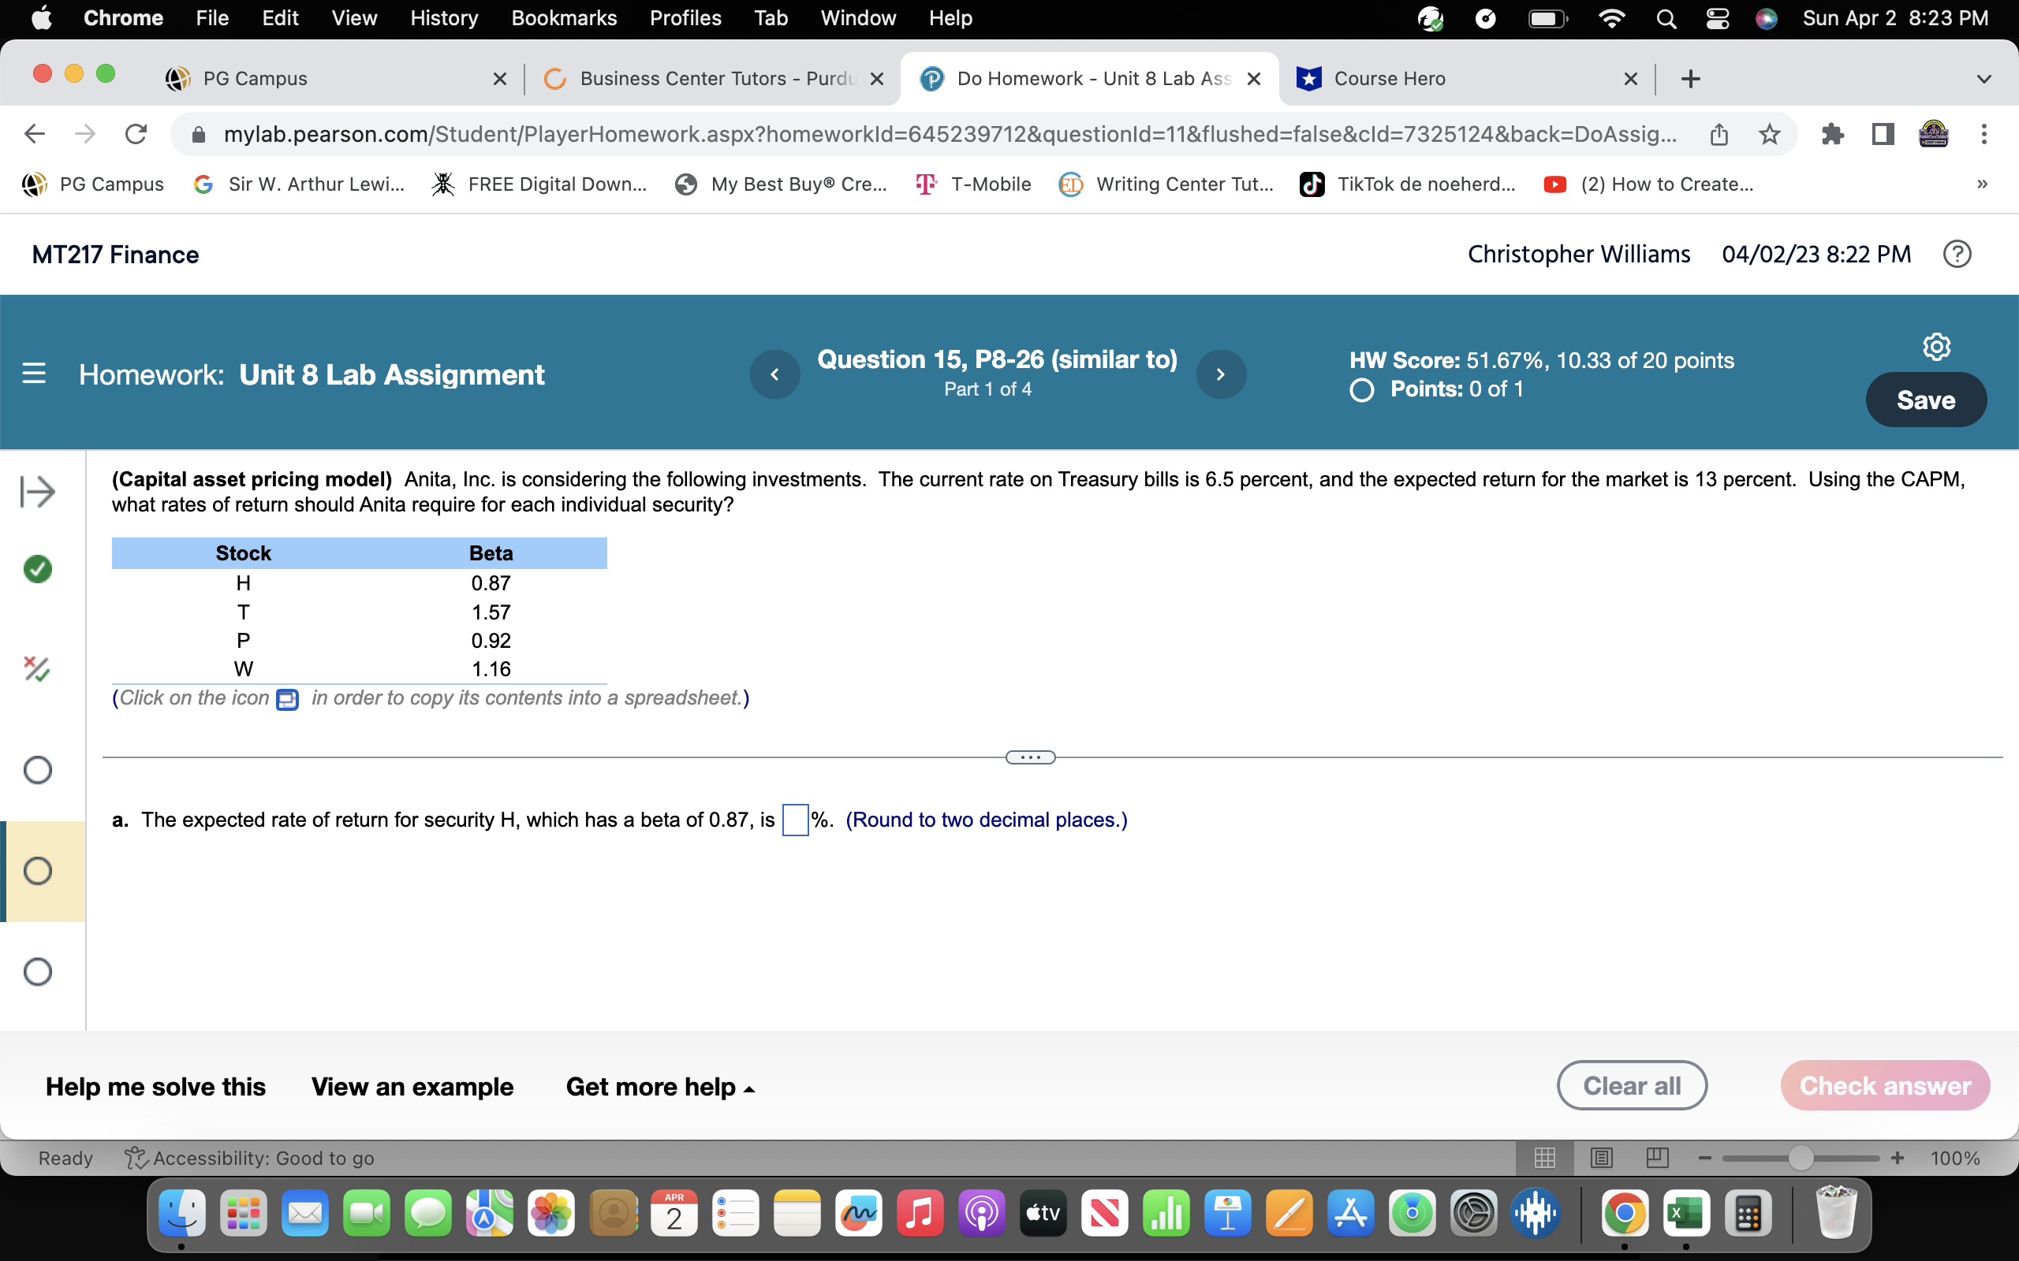Screen dimensions: 2019x1261
Task: Click the similar-questions icon in the left sidebar
Action: [x=37, y=668]
